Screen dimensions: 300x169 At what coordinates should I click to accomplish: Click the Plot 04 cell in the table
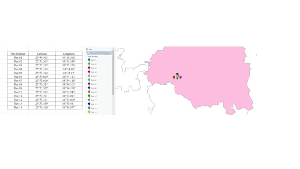18,69
